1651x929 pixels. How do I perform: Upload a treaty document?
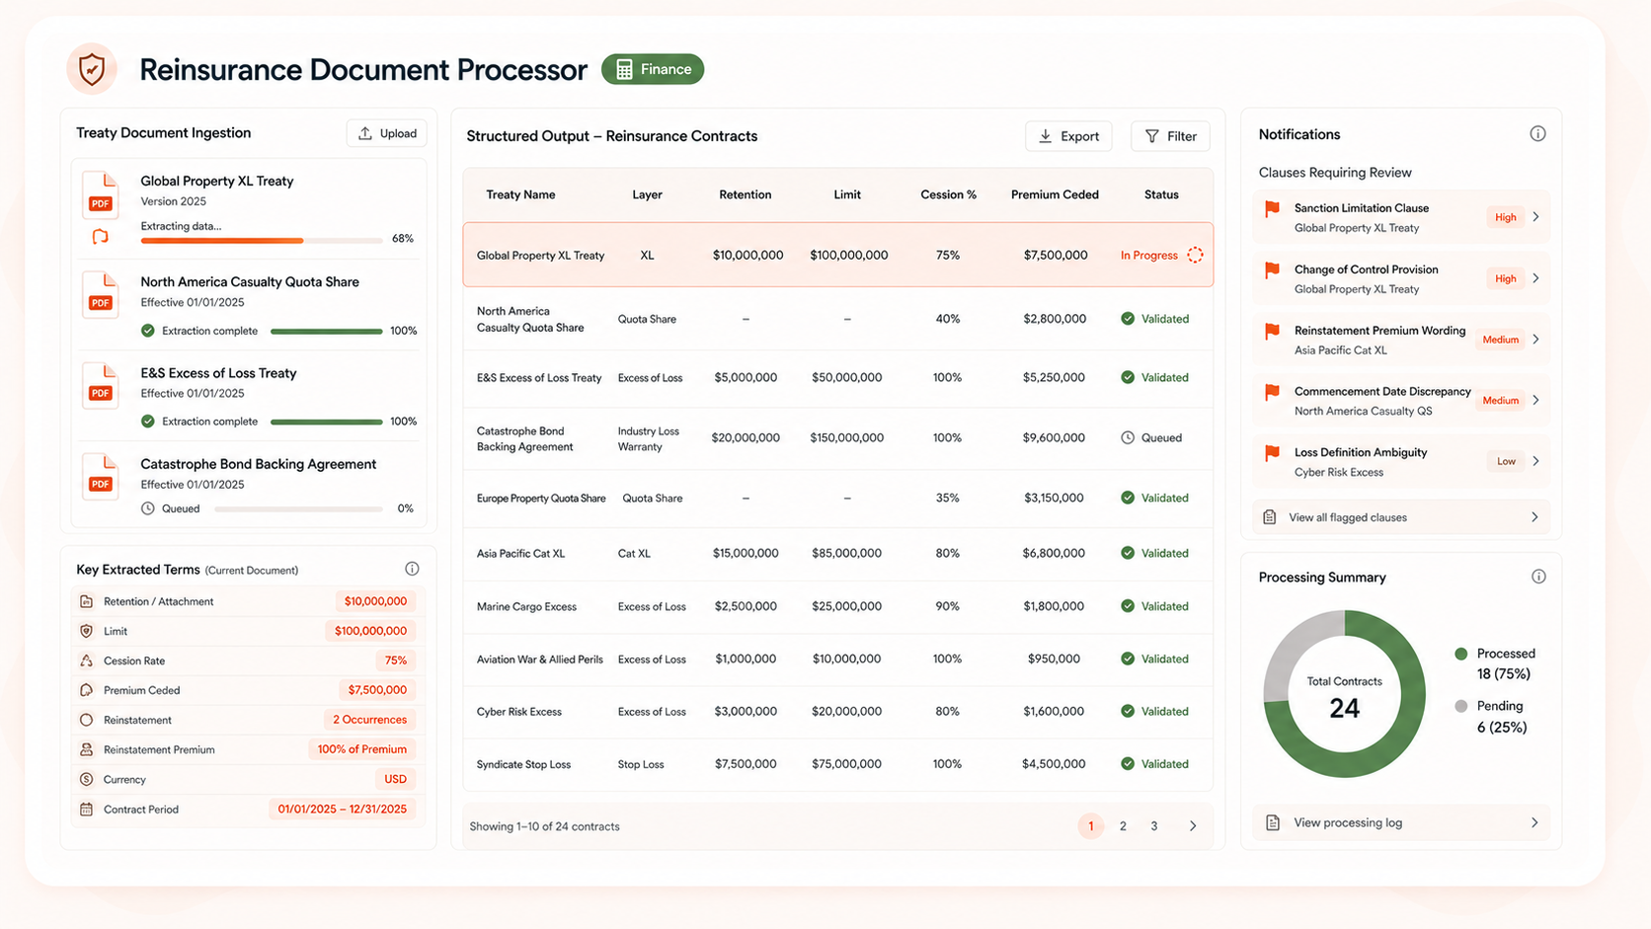coord(387,133)
